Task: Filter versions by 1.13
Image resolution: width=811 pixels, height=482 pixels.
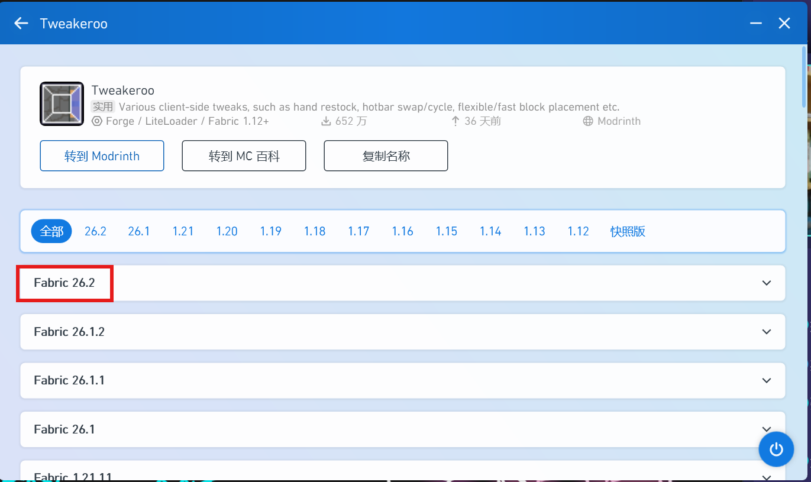Action: (534, 231)
